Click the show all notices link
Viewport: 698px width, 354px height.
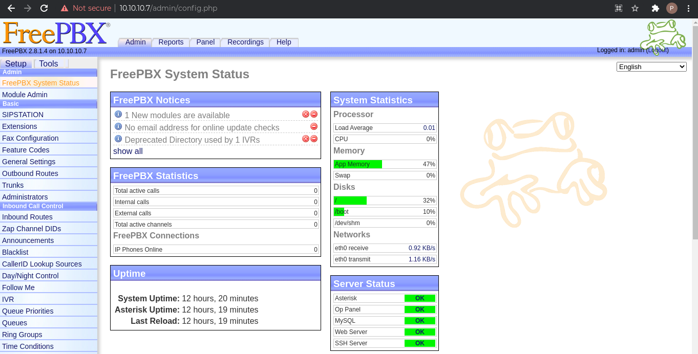pos(128,151)
